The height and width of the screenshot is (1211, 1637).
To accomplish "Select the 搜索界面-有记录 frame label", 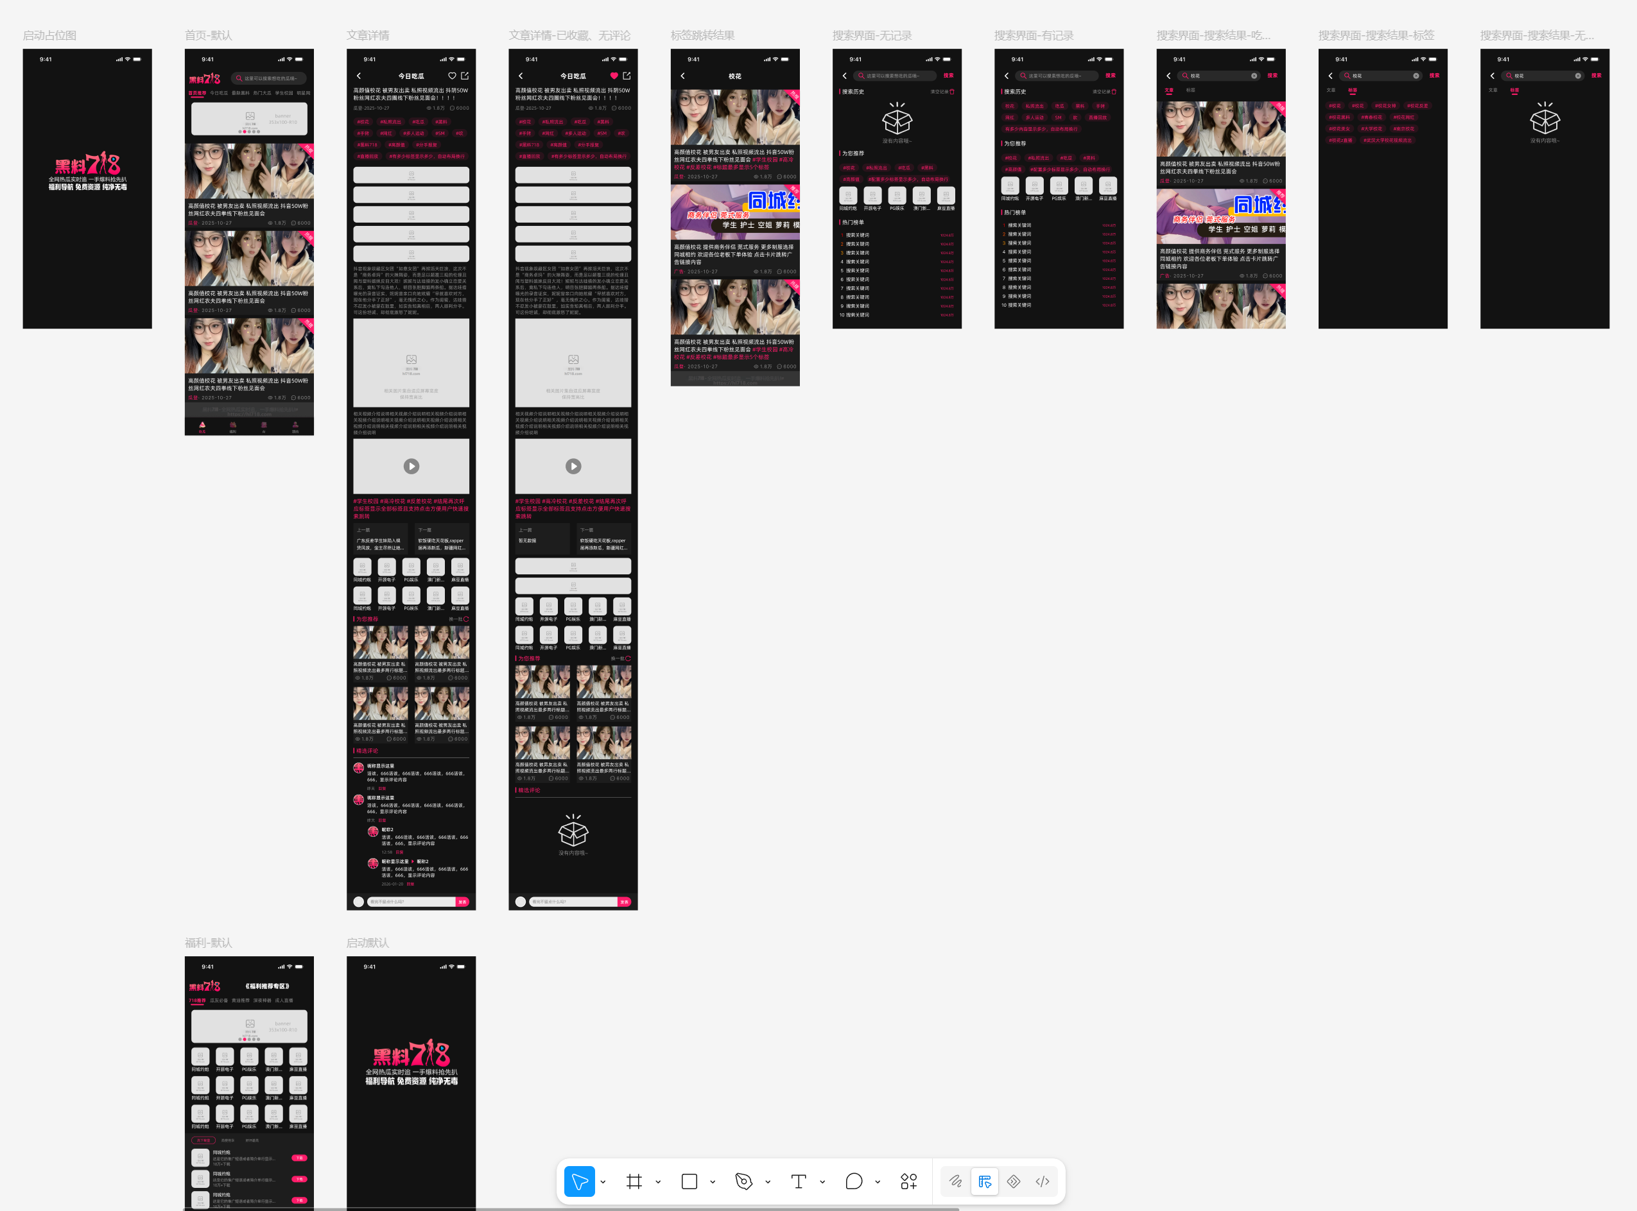I will [x=1034, y=35].
